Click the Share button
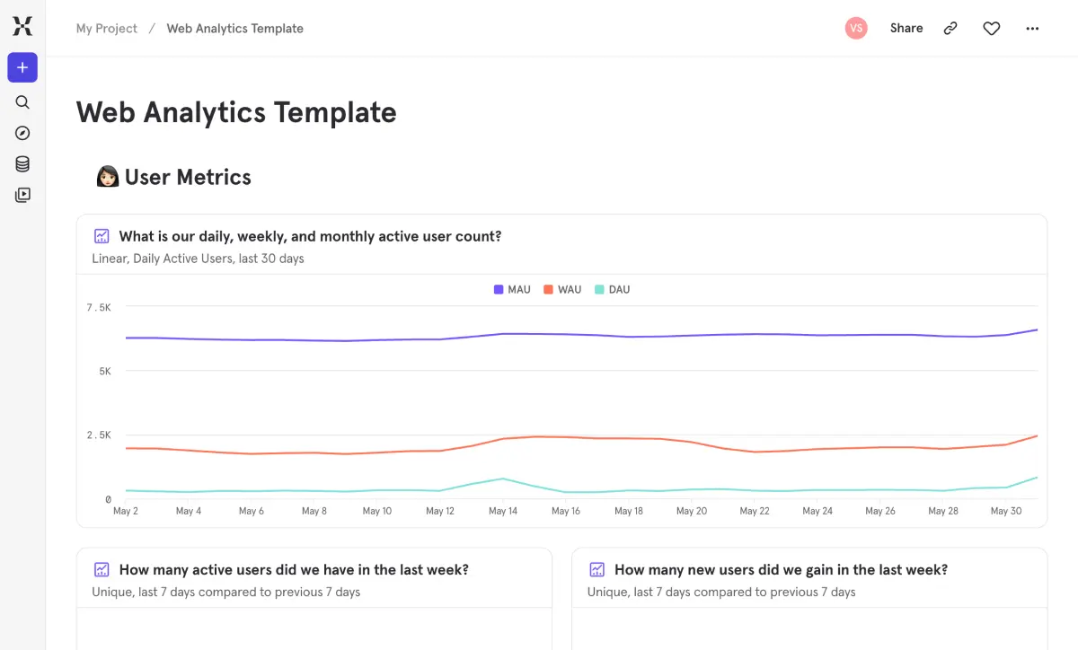 906,29
